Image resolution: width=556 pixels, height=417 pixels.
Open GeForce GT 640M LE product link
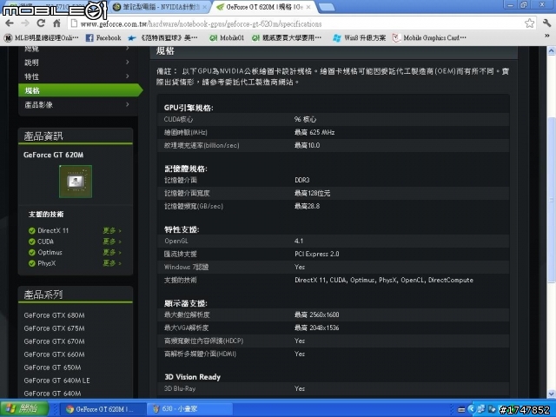click(x=56, y=381)
